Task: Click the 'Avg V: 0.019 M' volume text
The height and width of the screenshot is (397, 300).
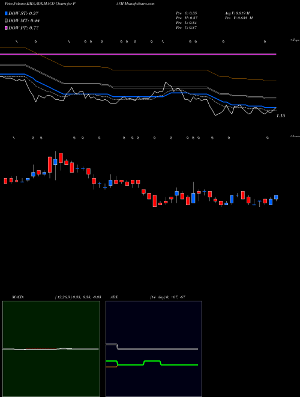Action: (x=237, y=13)
